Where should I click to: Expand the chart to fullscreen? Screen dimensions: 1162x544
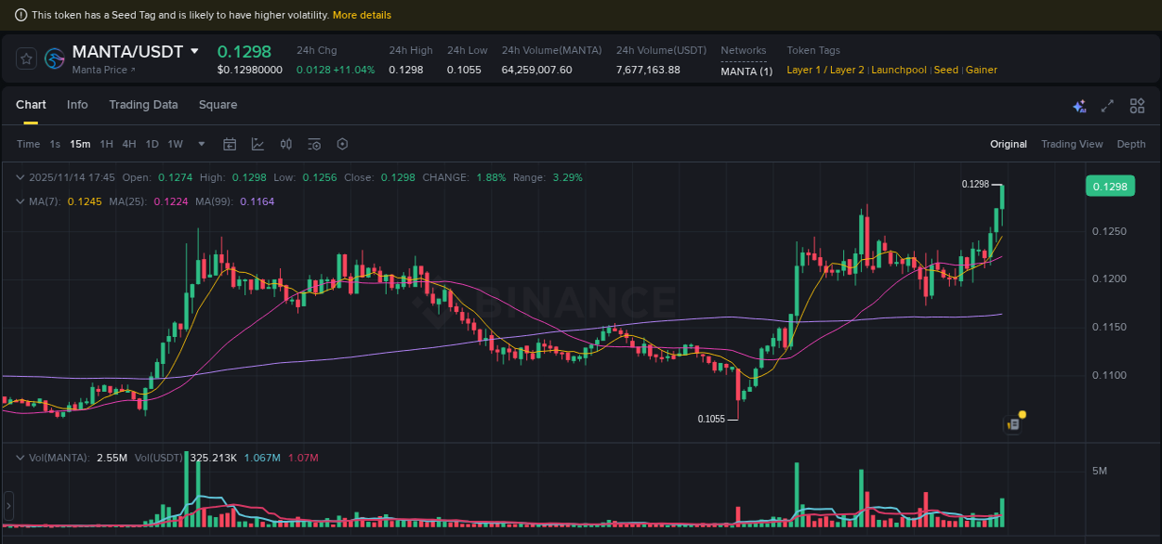point(1106,106)
